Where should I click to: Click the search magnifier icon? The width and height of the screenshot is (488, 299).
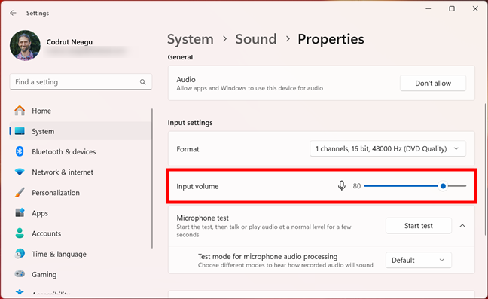coord(142,82)
